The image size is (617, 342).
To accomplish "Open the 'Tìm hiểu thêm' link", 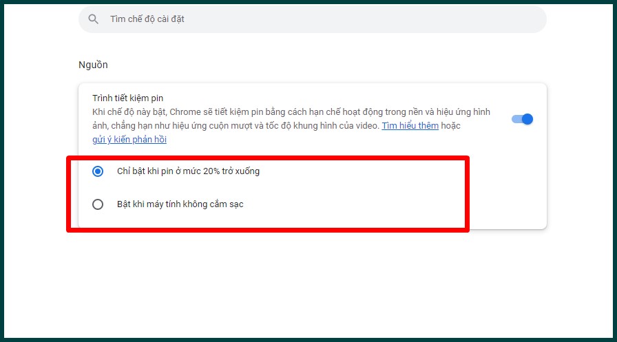I will [410, 126].
